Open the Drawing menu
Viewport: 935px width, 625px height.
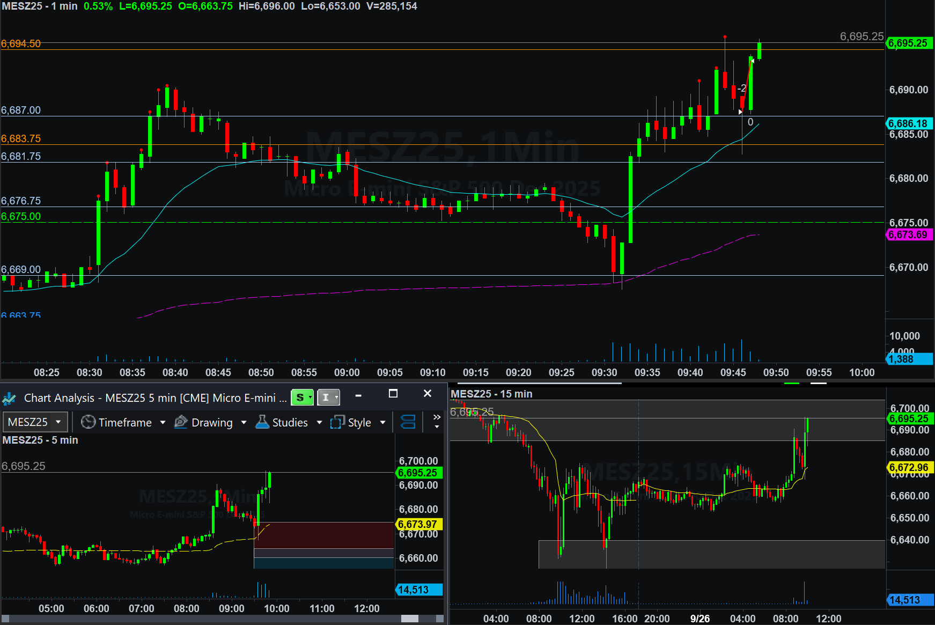point(212,423)
